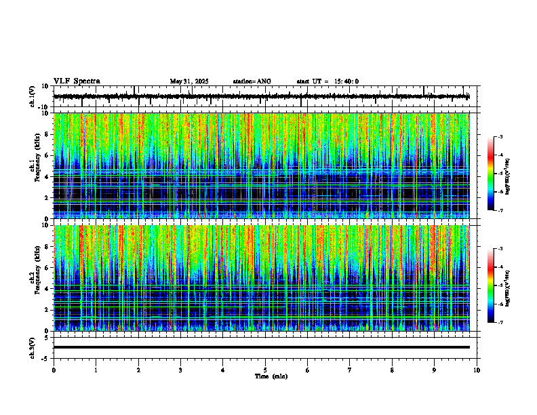Click the "-7" label on ch.1 colorbar
The height and width of the screenshot is (415, 537).
pyautogui.click(x=500, y=210)
